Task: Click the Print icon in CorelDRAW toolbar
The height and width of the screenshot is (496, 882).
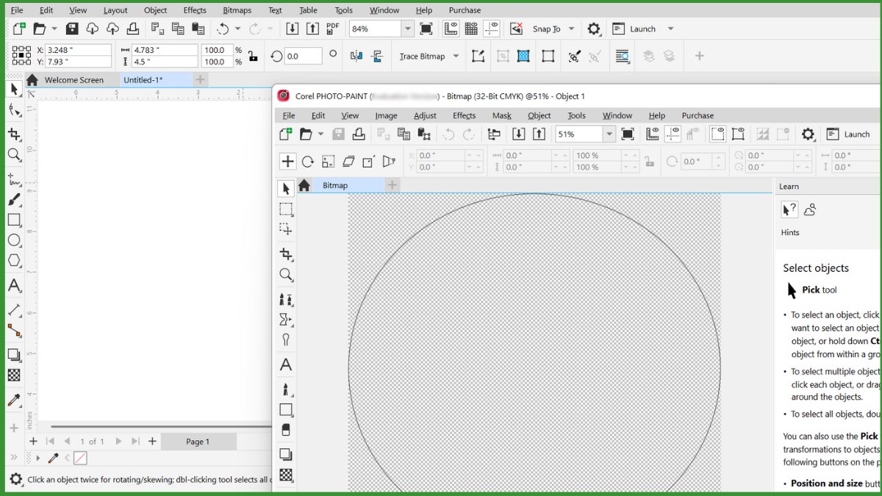Action: 133,29
